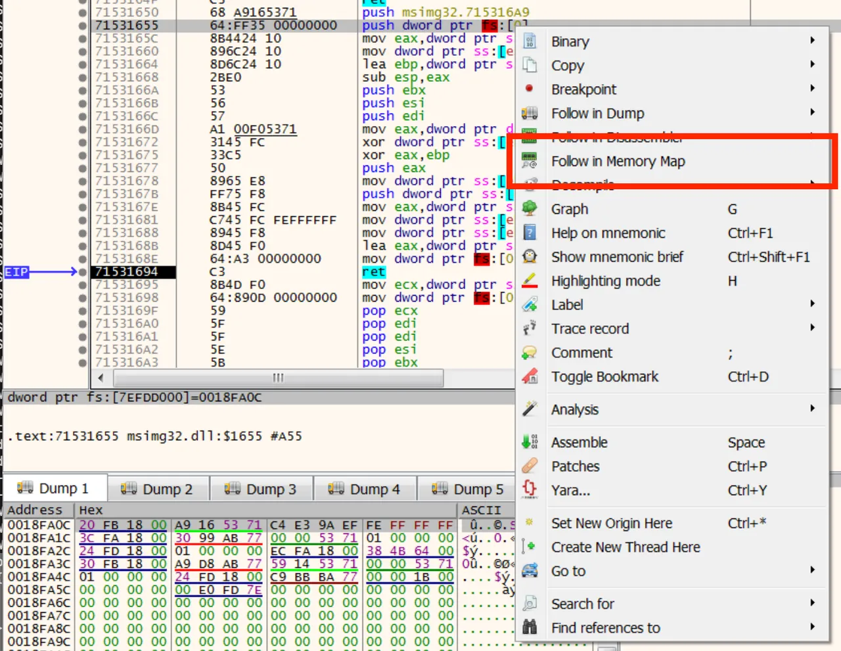Expand the Label submenu arrow
This screenshot has width=841, height=651.
point(813,303)
